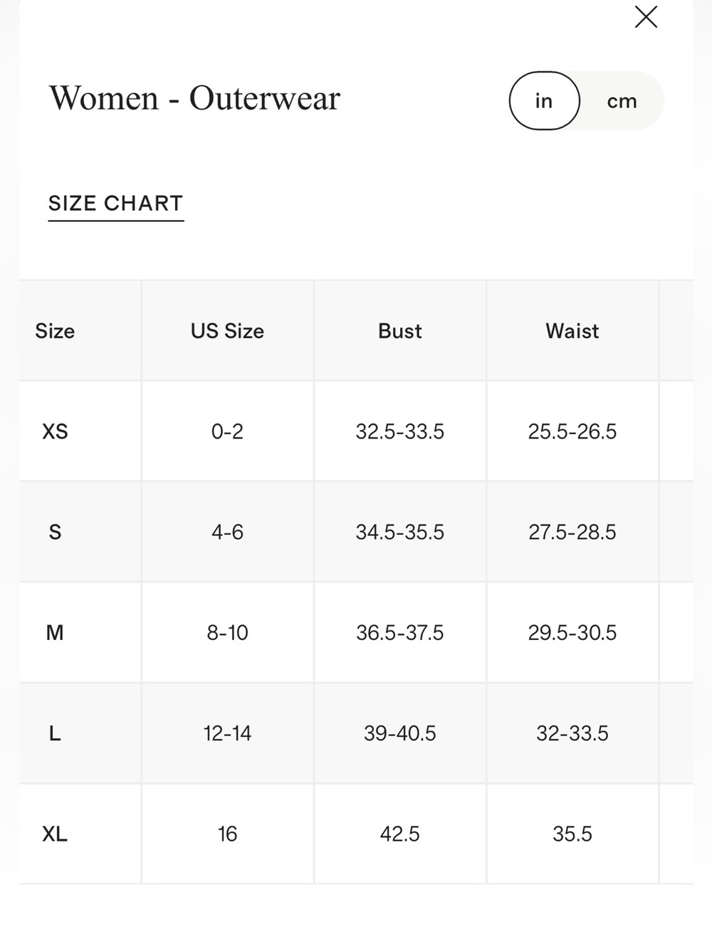
Task: Select the M size row label
Action: pos(55,632)
